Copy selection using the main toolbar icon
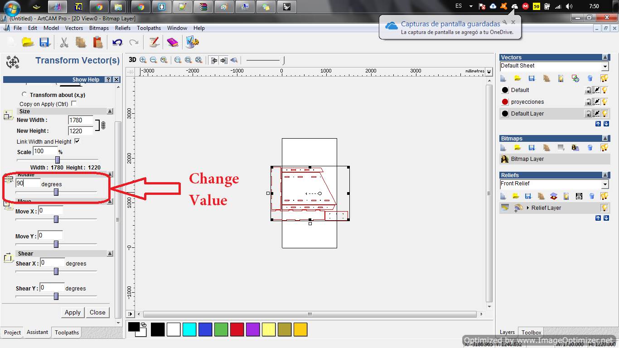Viewport: 619px width, 348px height. 81,42
